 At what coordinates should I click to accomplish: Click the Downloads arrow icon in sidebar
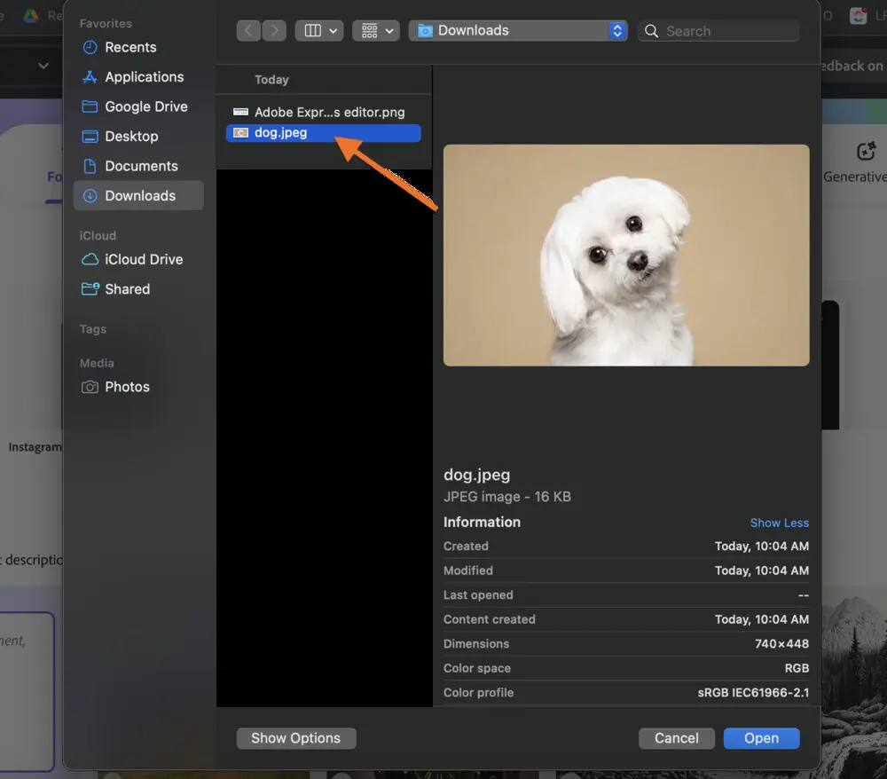[x=90, y=196]
